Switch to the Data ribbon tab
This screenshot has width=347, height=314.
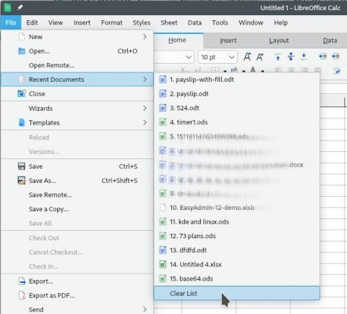pyautogui.click(x=330, y=41)
